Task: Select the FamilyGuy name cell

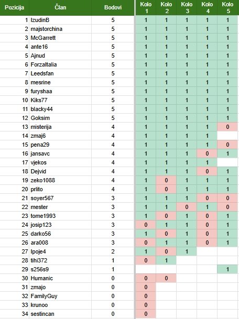Action: click(x=60, y=296)
